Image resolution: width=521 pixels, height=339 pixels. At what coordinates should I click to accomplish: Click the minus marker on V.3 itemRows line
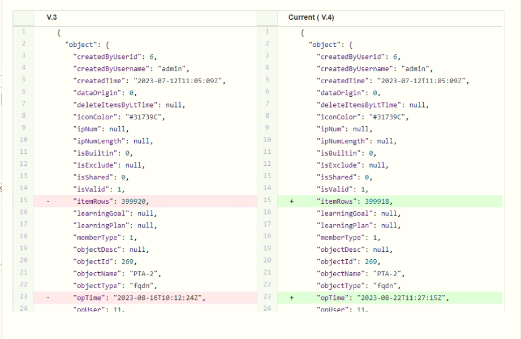48,201
